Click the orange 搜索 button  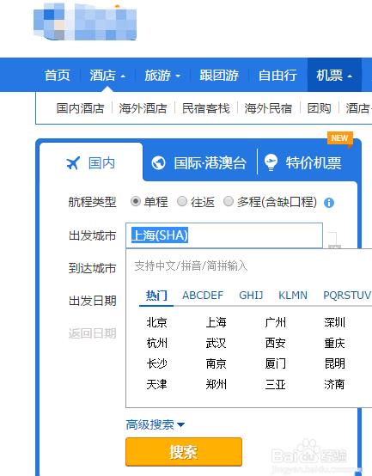184,452
